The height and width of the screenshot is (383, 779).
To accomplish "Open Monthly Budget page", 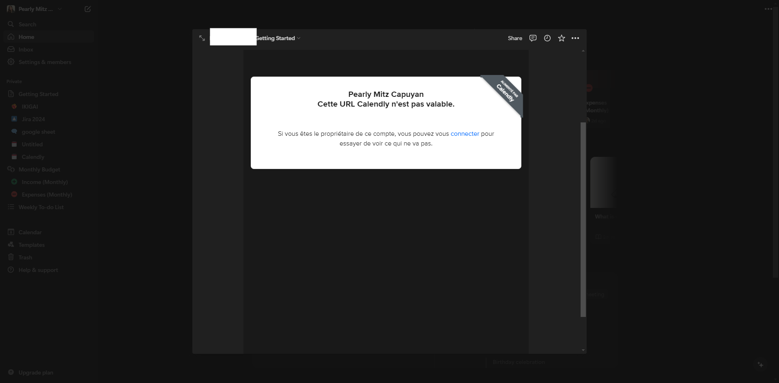I will 49,169.
